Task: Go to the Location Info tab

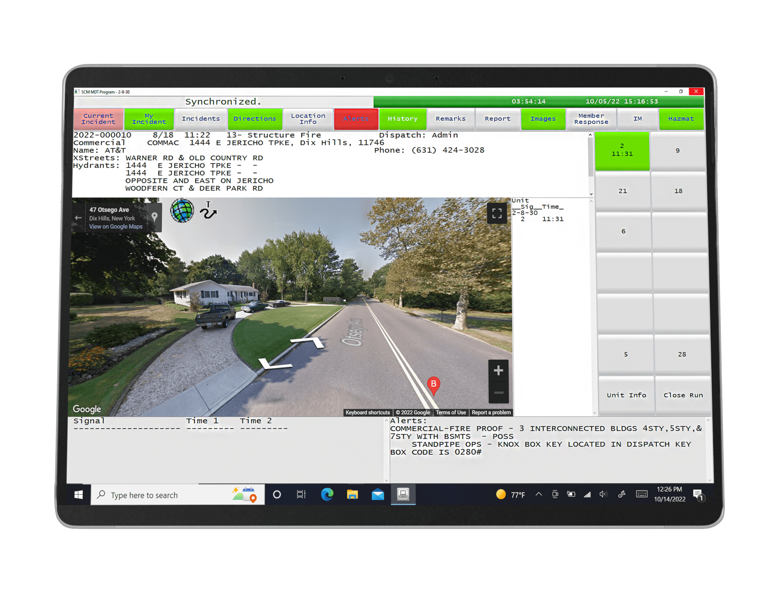Action: (x=308, y=119)
